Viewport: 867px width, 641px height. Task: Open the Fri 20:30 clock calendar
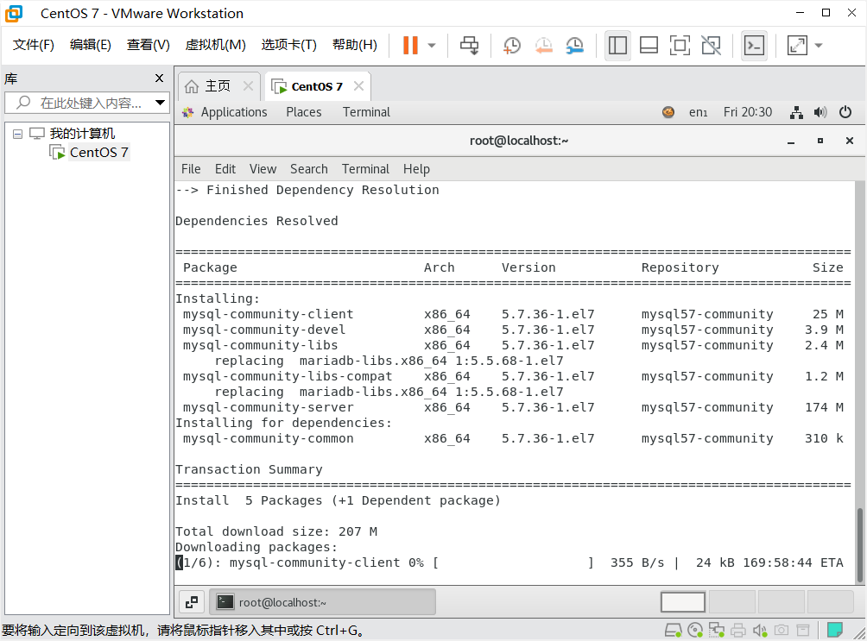coord(748,112)
